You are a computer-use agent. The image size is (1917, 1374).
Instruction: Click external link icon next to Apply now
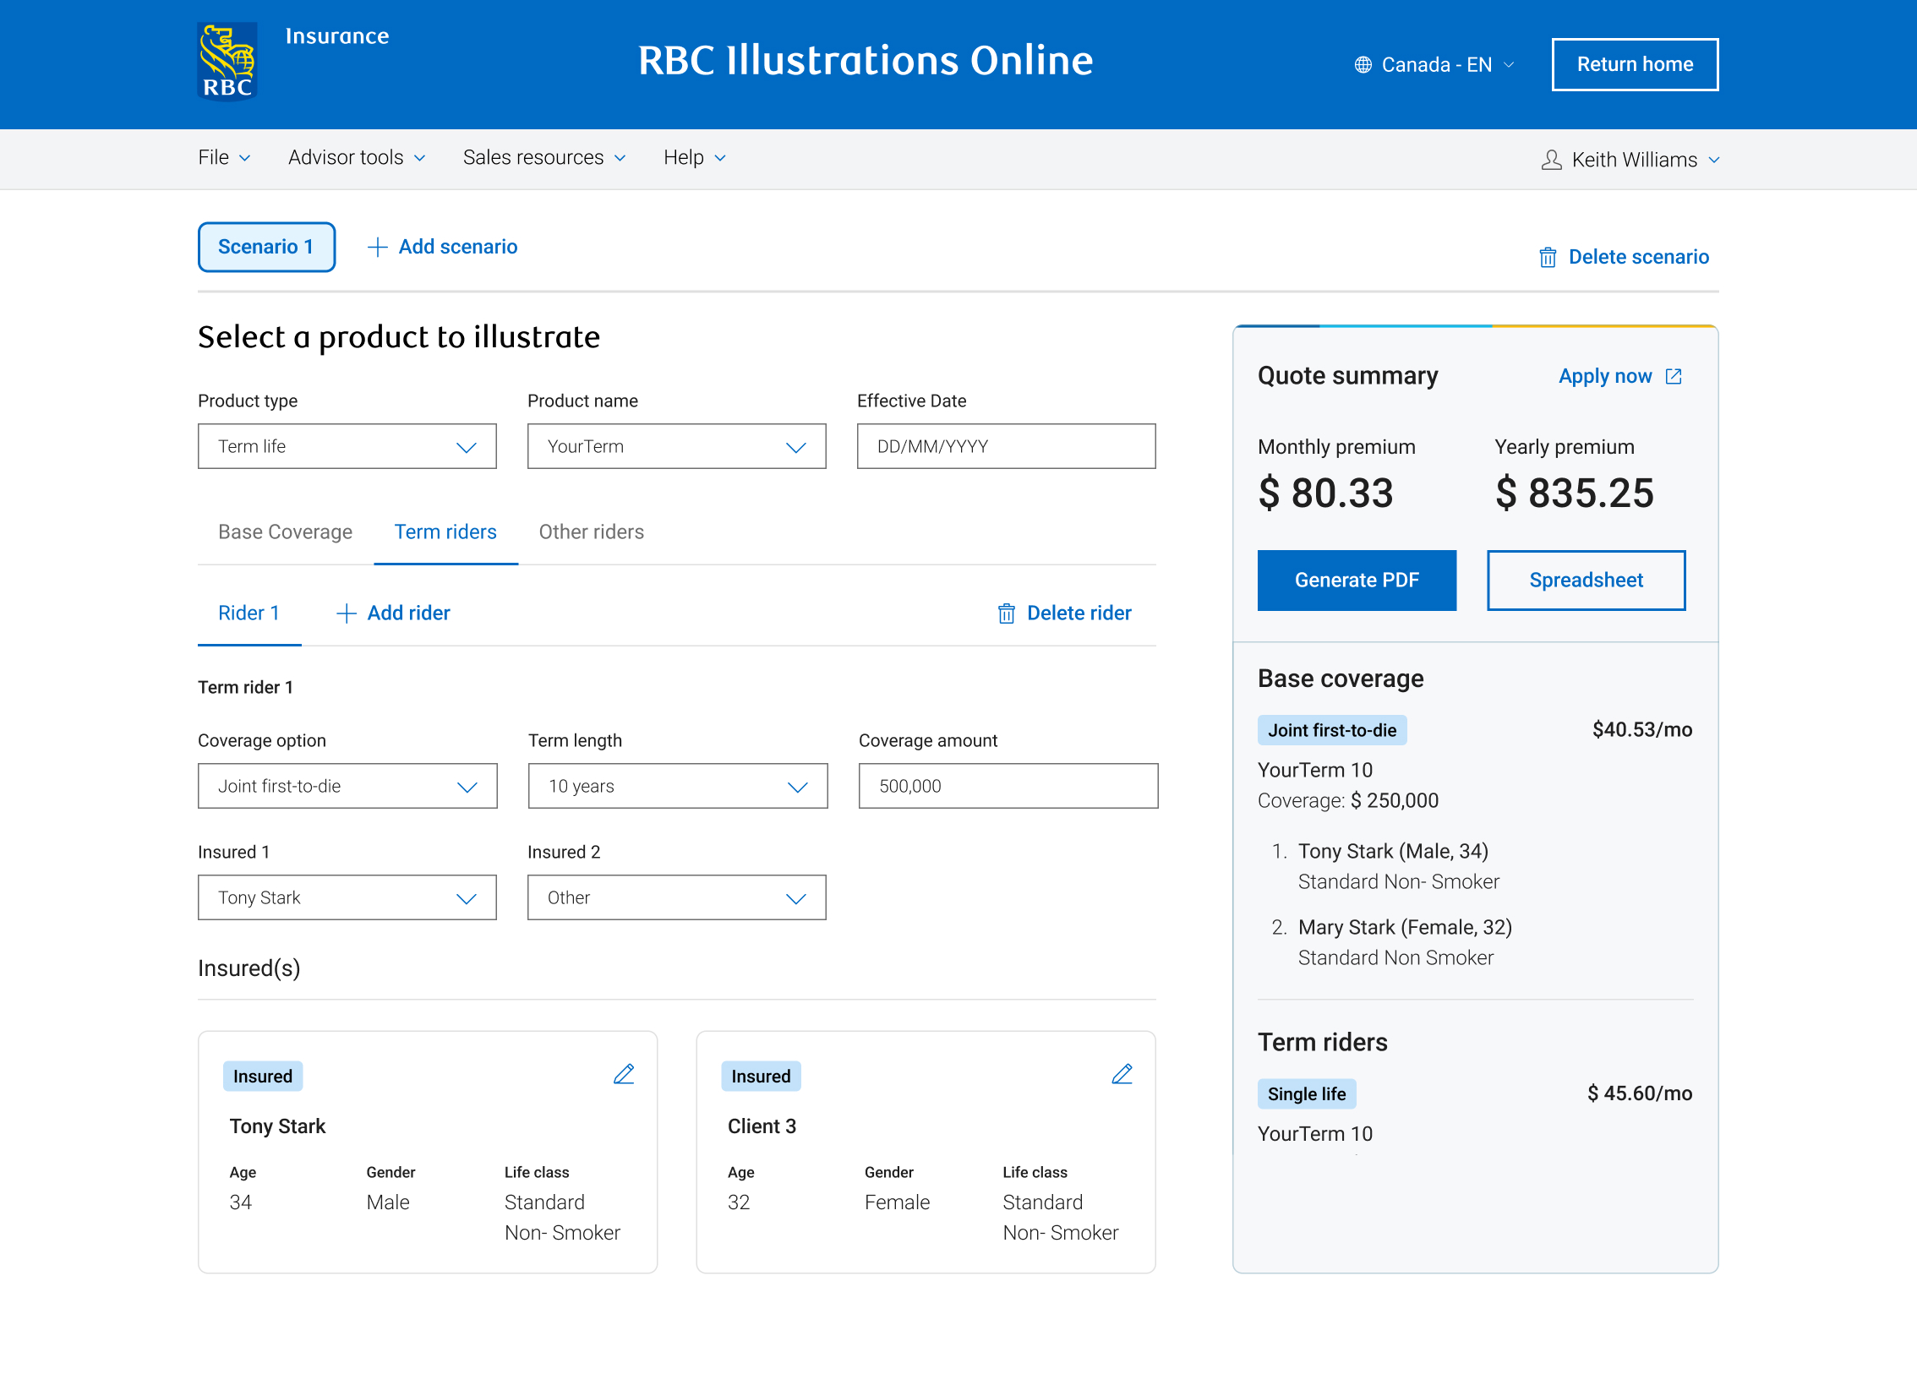(1674, 376)
